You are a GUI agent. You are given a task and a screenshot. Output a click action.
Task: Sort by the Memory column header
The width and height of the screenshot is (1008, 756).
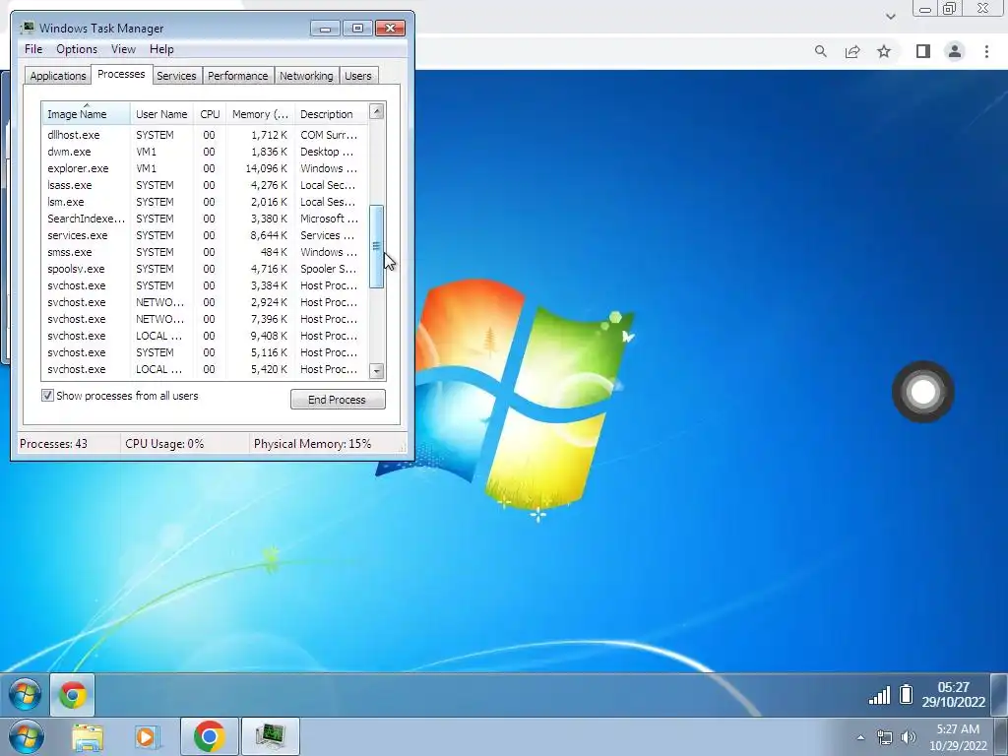point(260,114)
